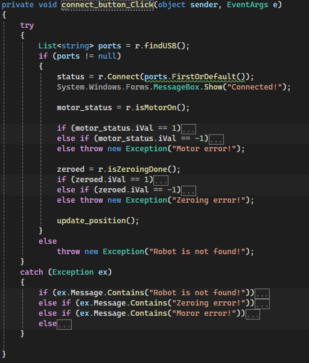This screenshot has height=363, width=309.
Task: Click the List<string> type declaration
Action: (66, 46)
